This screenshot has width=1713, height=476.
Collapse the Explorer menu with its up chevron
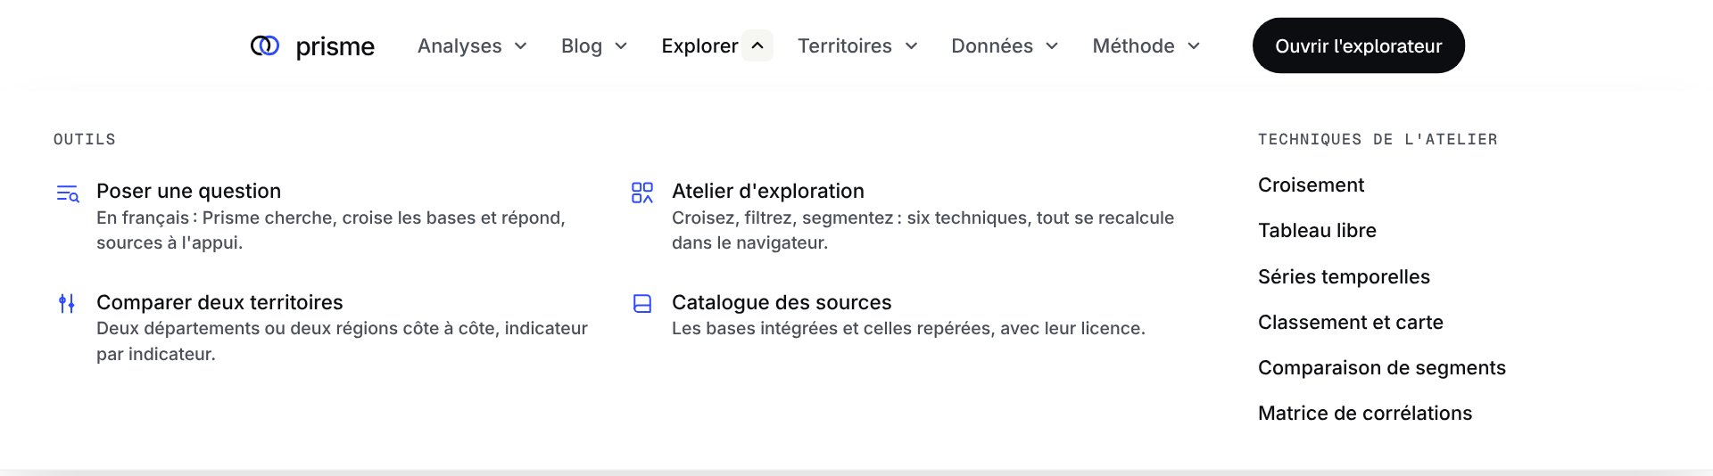757,45
